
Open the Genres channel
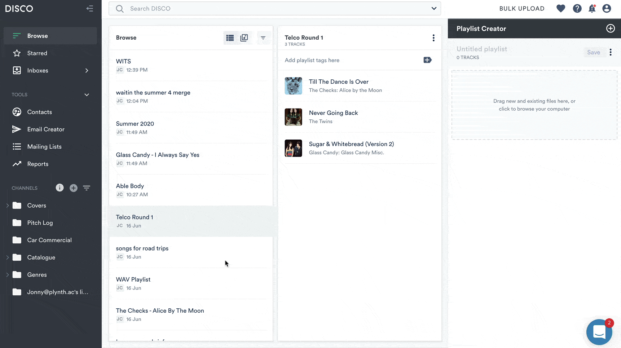37,274
